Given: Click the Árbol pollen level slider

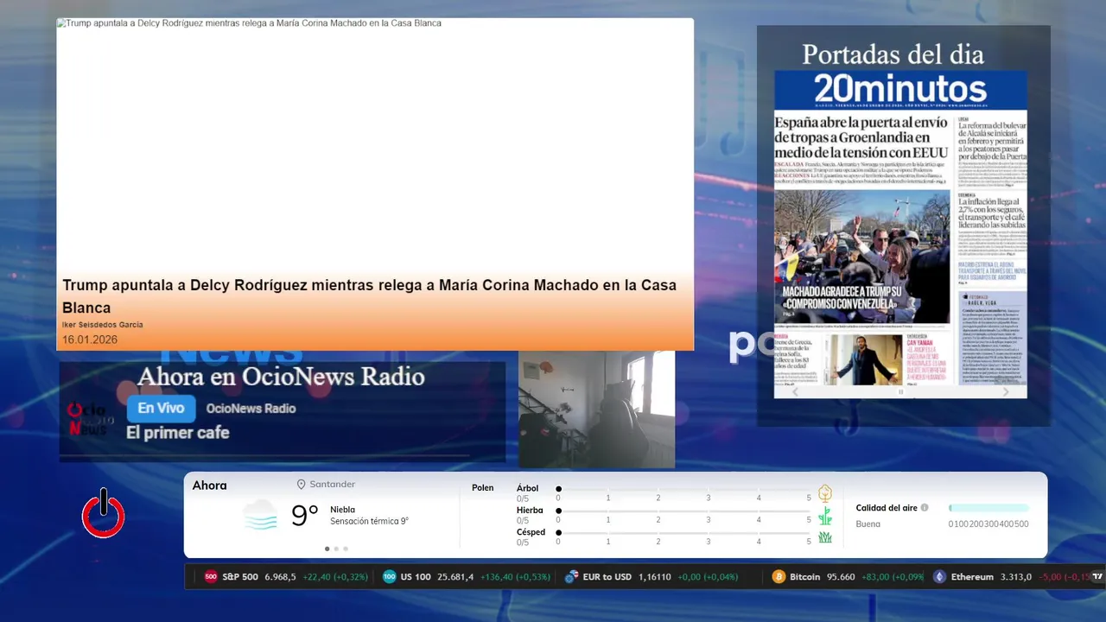Looking at the screenshot, I should (683, 489).
